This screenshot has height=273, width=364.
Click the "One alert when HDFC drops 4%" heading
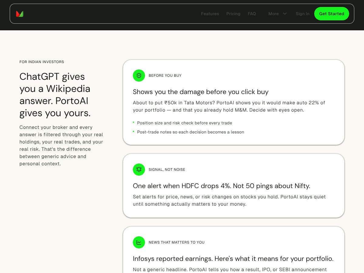point(221,186)
